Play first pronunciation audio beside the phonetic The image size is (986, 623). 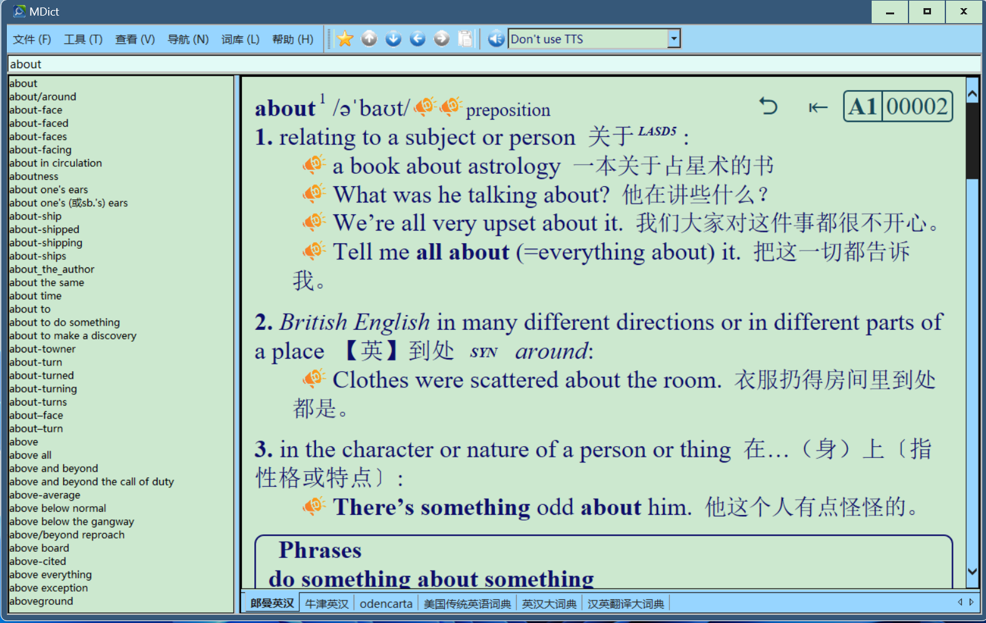[x=425, y=106]
